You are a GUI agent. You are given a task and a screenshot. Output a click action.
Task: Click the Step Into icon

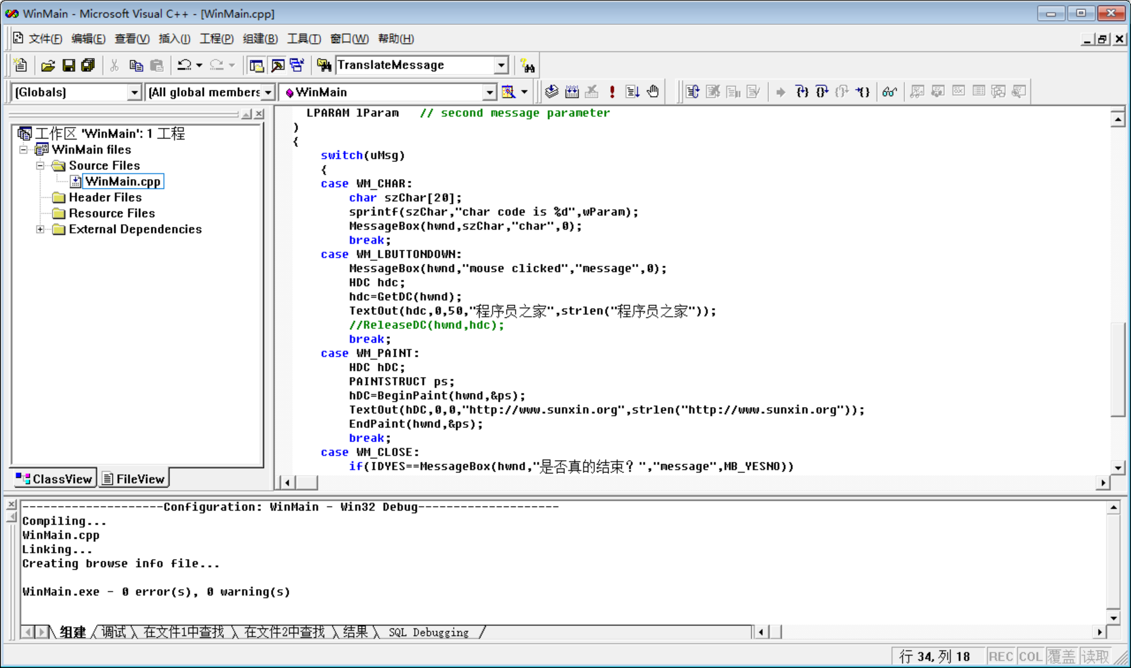click(x=802, y=92)
